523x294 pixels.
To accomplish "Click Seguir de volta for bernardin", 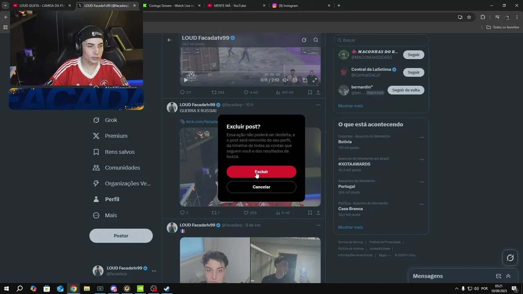I will coord(406,90).
